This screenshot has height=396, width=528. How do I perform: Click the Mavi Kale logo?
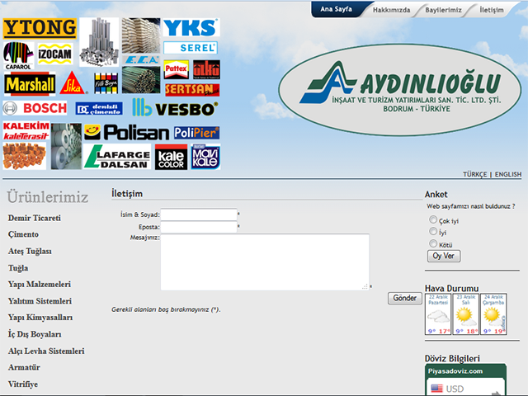(205, 157)
